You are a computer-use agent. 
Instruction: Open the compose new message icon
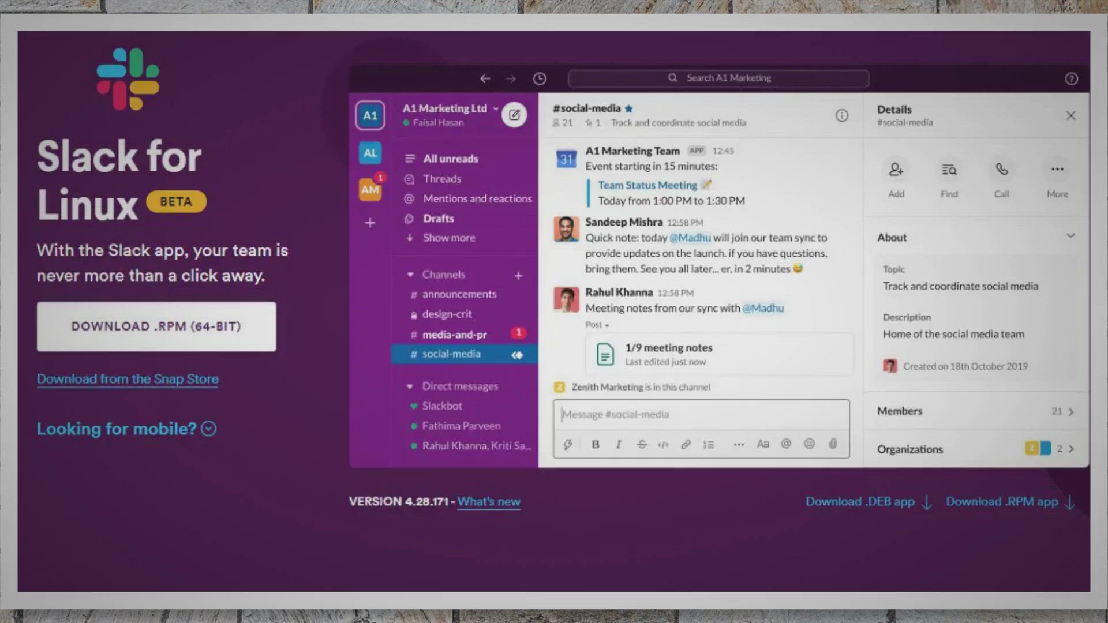click(514, 114)
